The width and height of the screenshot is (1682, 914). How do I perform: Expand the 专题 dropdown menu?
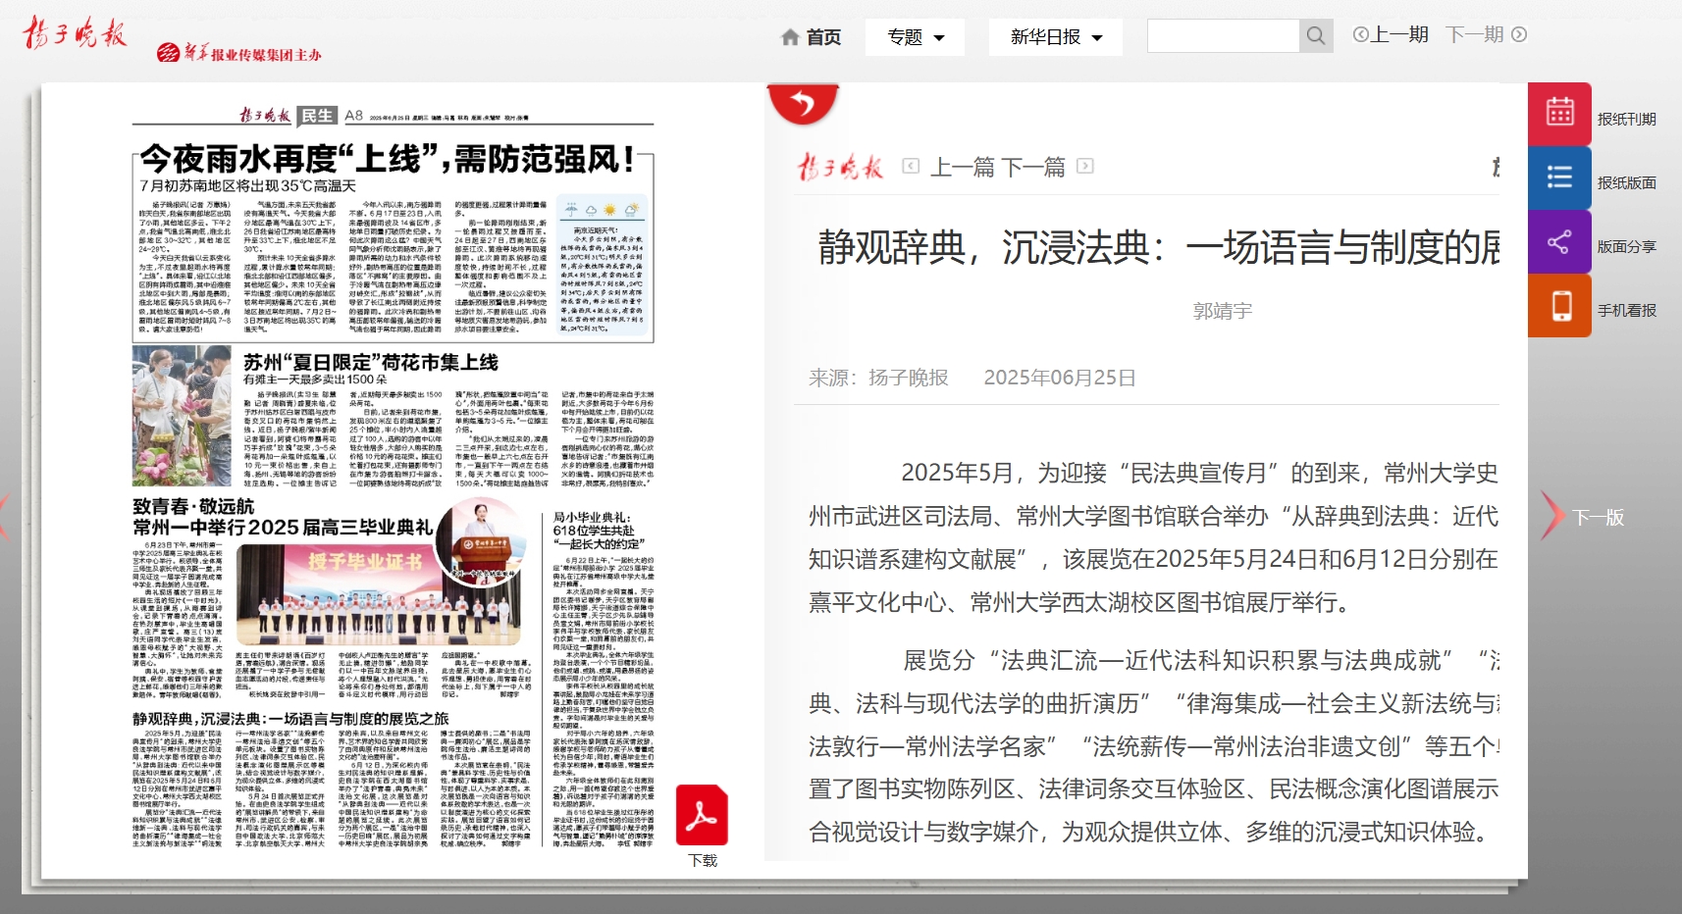[x=915, y=37]
